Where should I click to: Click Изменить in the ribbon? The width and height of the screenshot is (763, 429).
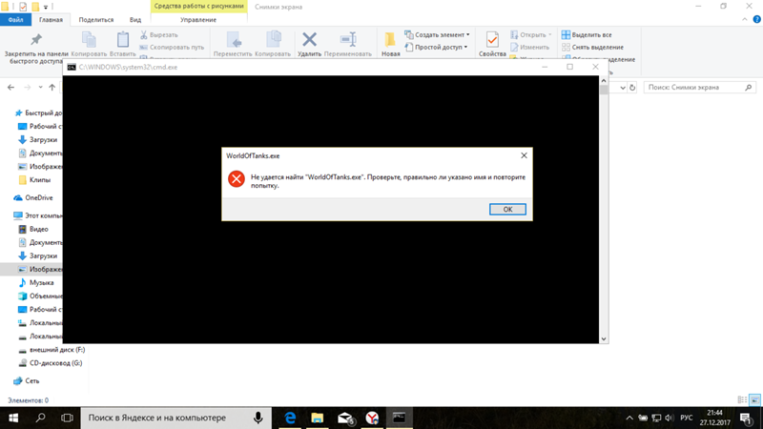coord(529,47)
